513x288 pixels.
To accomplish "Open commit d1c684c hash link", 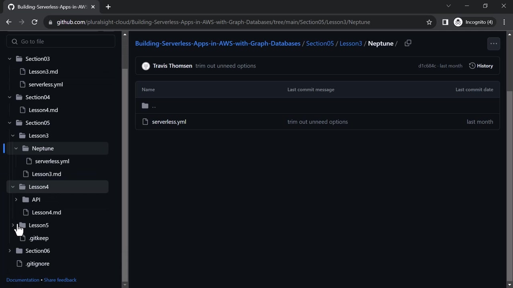I will (427, 66).
